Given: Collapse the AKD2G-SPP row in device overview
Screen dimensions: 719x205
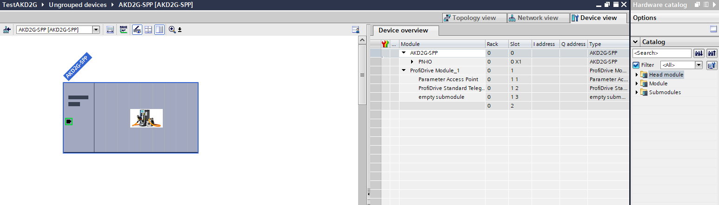Looking at the screenshot, I should [404, 53].
